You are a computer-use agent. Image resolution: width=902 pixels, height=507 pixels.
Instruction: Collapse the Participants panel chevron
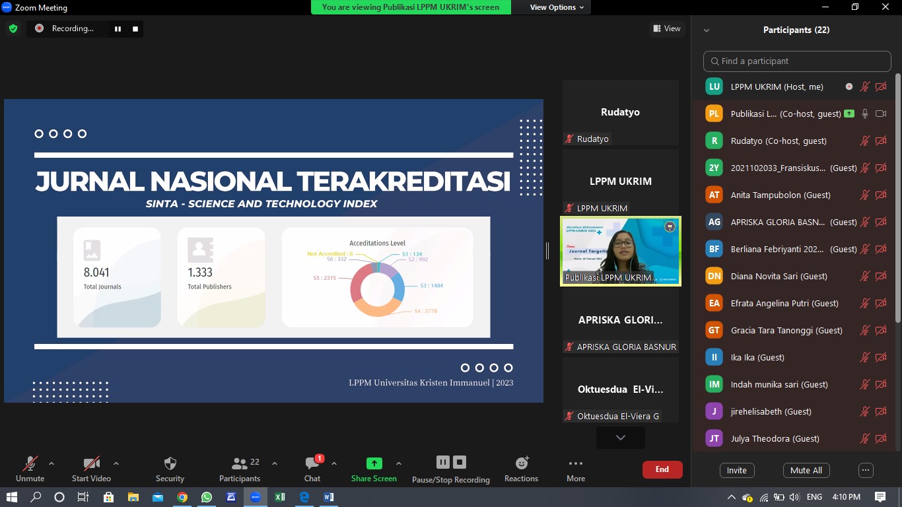point(707,30)
